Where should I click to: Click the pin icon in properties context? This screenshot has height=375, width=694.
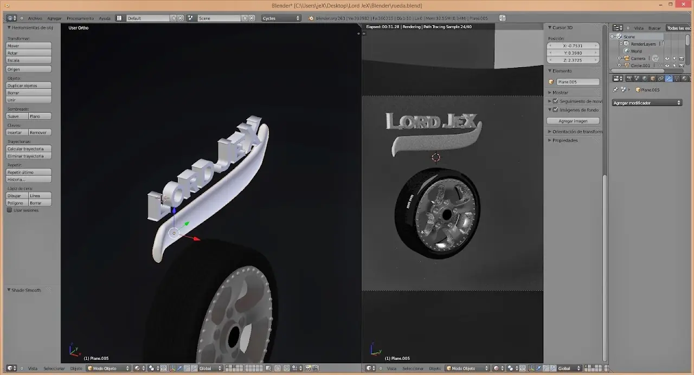(615, 90)
